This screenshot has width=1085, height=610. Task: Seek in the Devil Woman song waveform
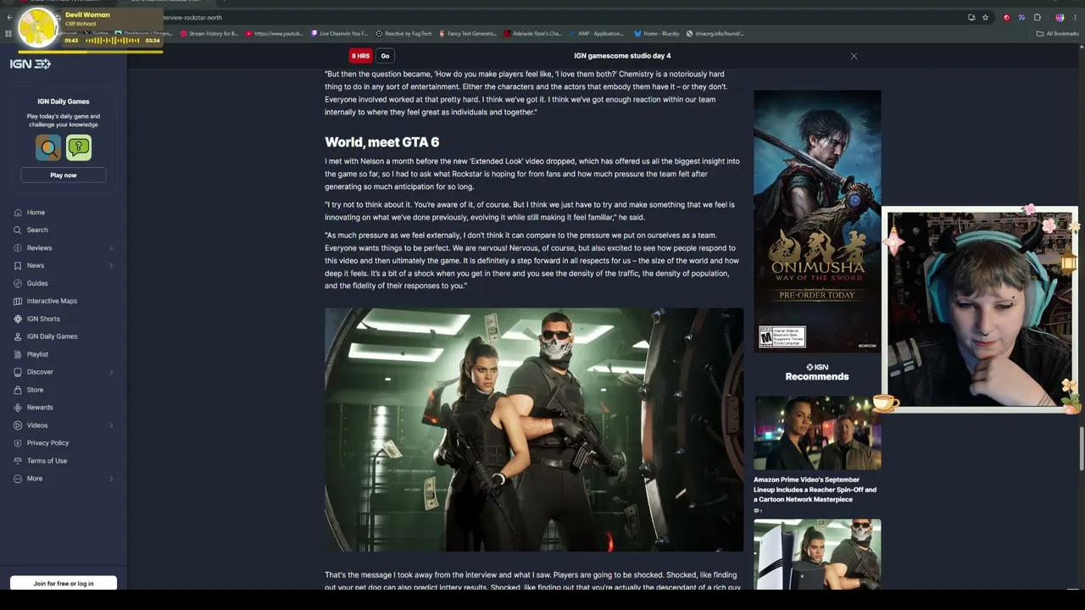pyautogui.click(x=112, y=41)
